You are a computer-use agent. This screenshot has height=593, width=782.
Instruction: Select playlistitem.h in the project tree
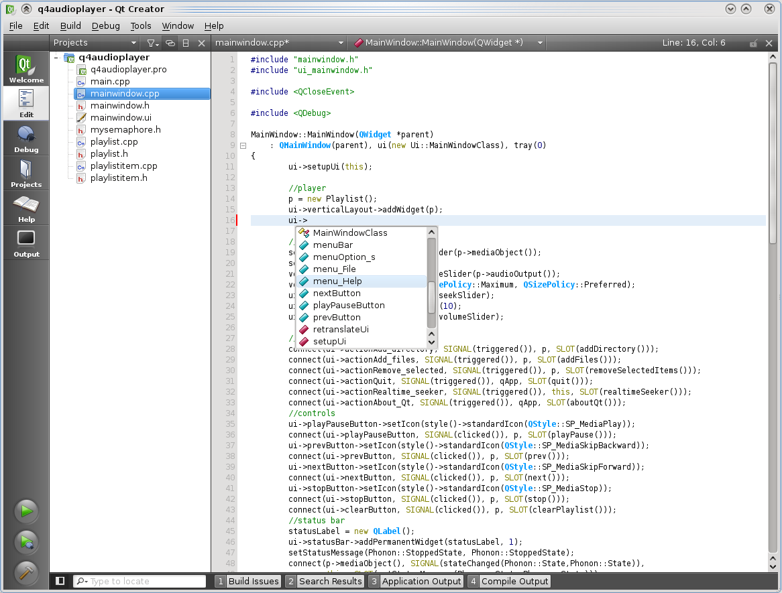(119, 178)
